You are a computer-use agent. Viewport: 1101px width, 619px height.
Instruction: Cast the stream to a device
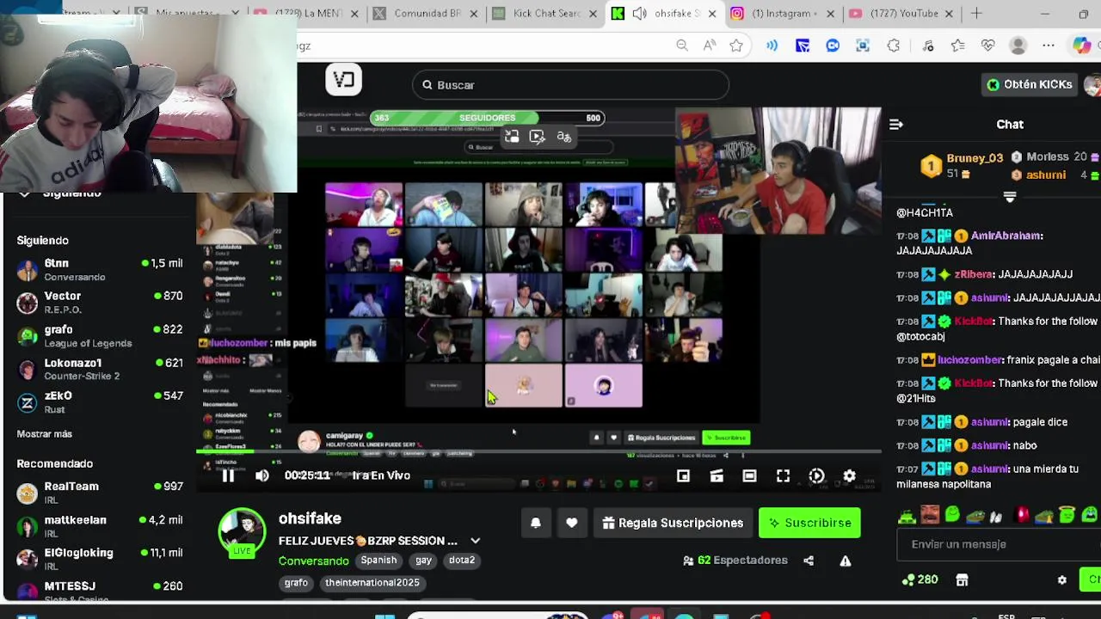tap(717, 475)
